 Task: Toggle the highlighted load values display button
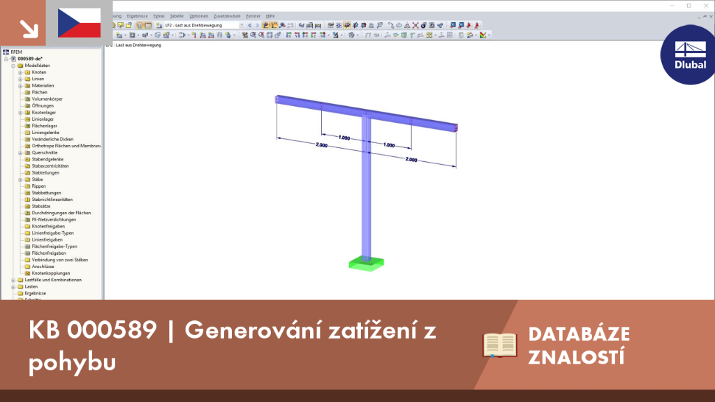tap(274, 26)
